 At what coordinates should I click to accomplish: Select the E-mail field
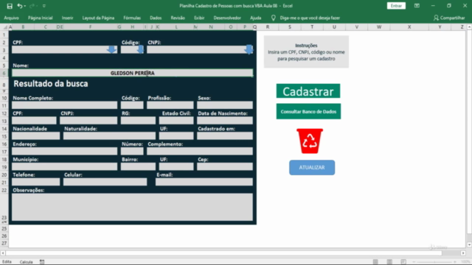click(204, 182)
